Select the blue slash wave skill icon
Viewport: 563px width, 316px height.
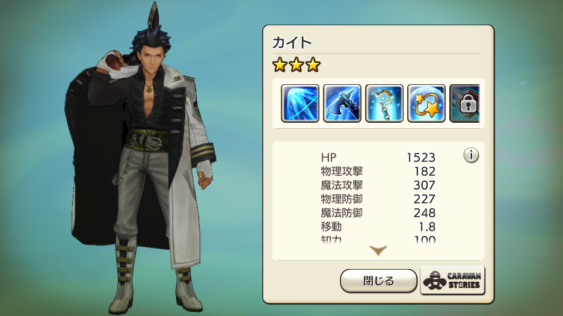pyautogui.click(x=300, y=103)
